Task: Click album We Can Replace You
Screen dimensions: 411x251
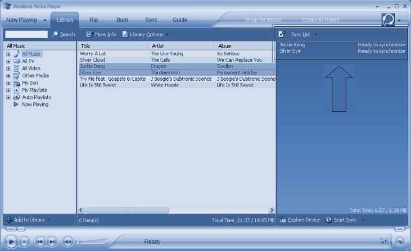Action: [240, 60]
